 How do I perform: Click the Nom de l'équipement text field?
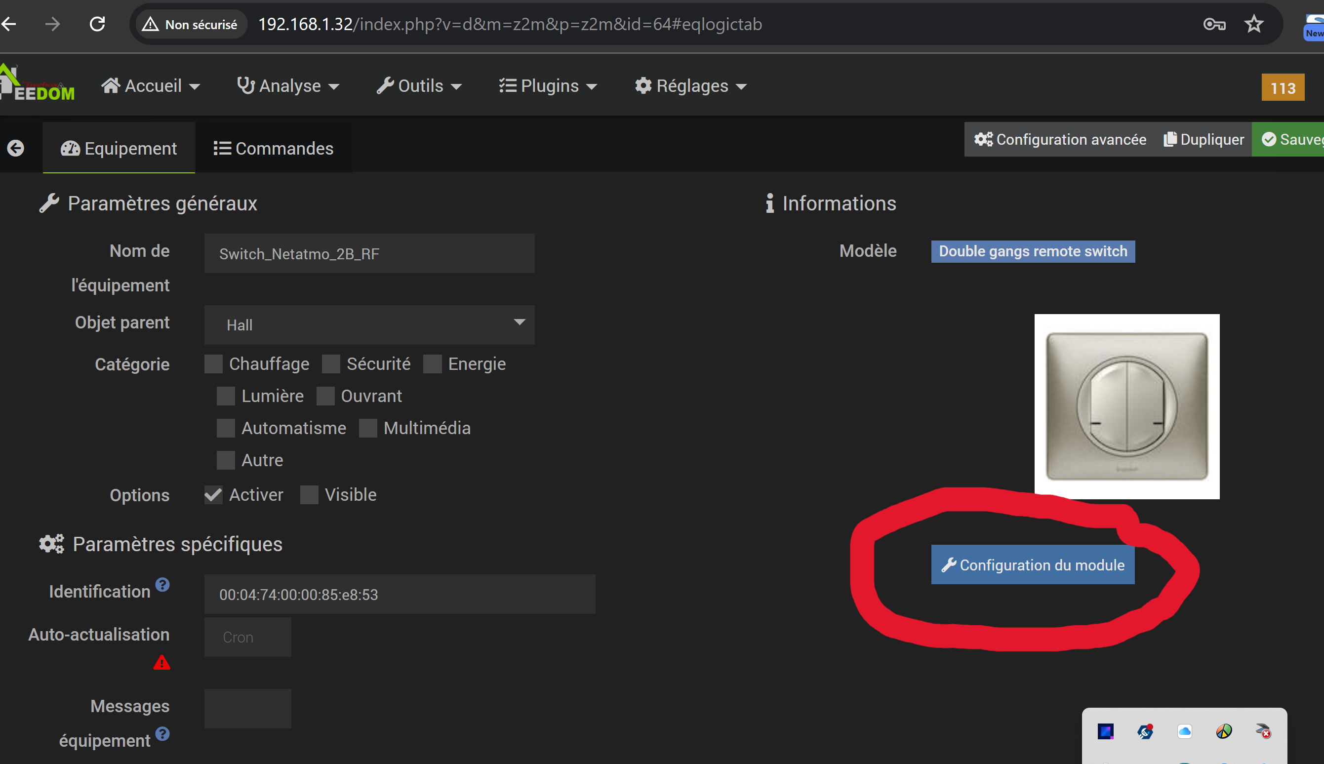[369, 254]
